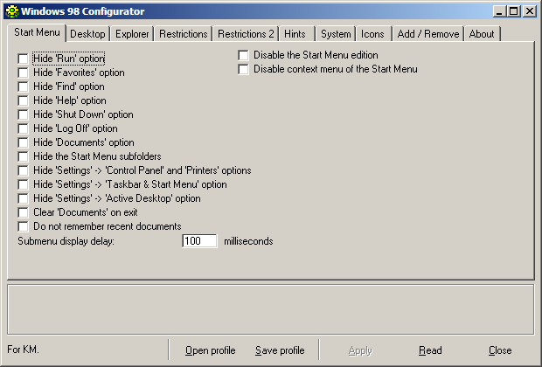Check Disable context menu of the Start Menu
Screen dimensions: 542x367
tap(243, 69)
